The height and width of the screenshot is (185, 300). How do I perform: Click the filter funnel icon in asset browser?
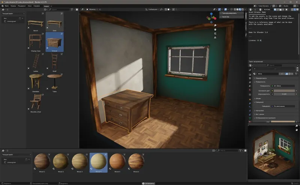(x=72, y=9)
